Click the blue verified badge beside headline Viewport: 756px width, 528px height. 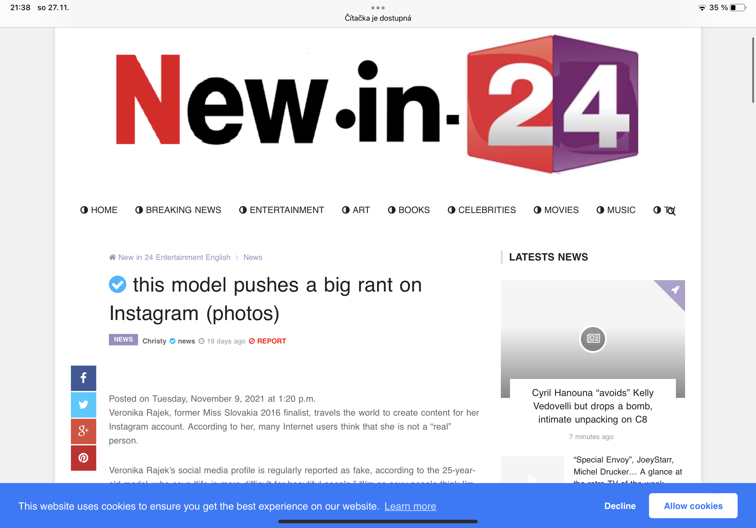(x=117, y=284)
